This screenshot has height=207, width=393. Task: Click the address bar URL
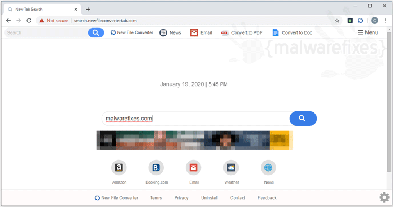[x=106, y=21]
